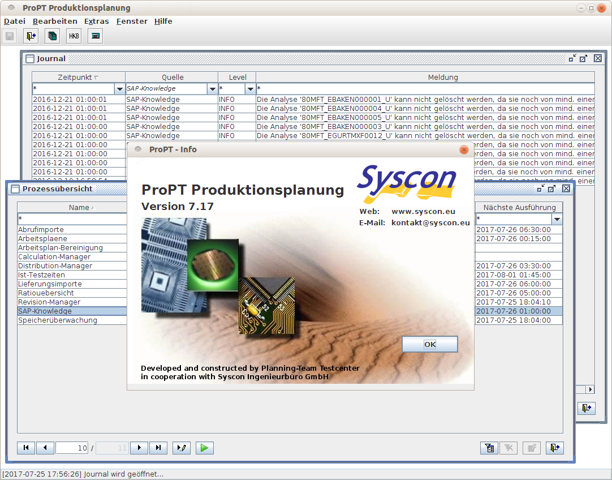This screenshot has height=480, width=612.
Task: Open the Quelle filter dropdown arrow
Action: (212, 89)
